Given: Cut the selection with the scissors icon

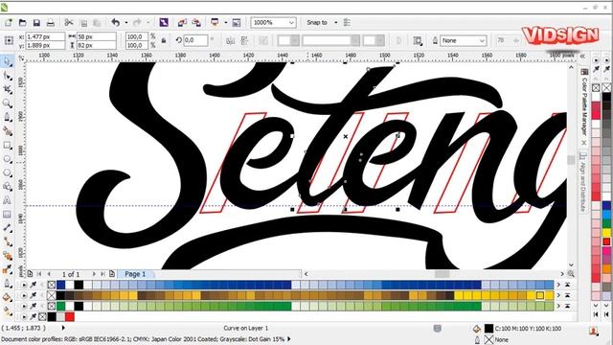Looking at the screenshot, I should point(69,23).
